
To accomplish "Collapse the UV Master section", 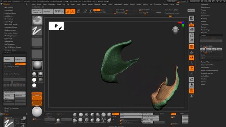I will click(x=8, y=53).
